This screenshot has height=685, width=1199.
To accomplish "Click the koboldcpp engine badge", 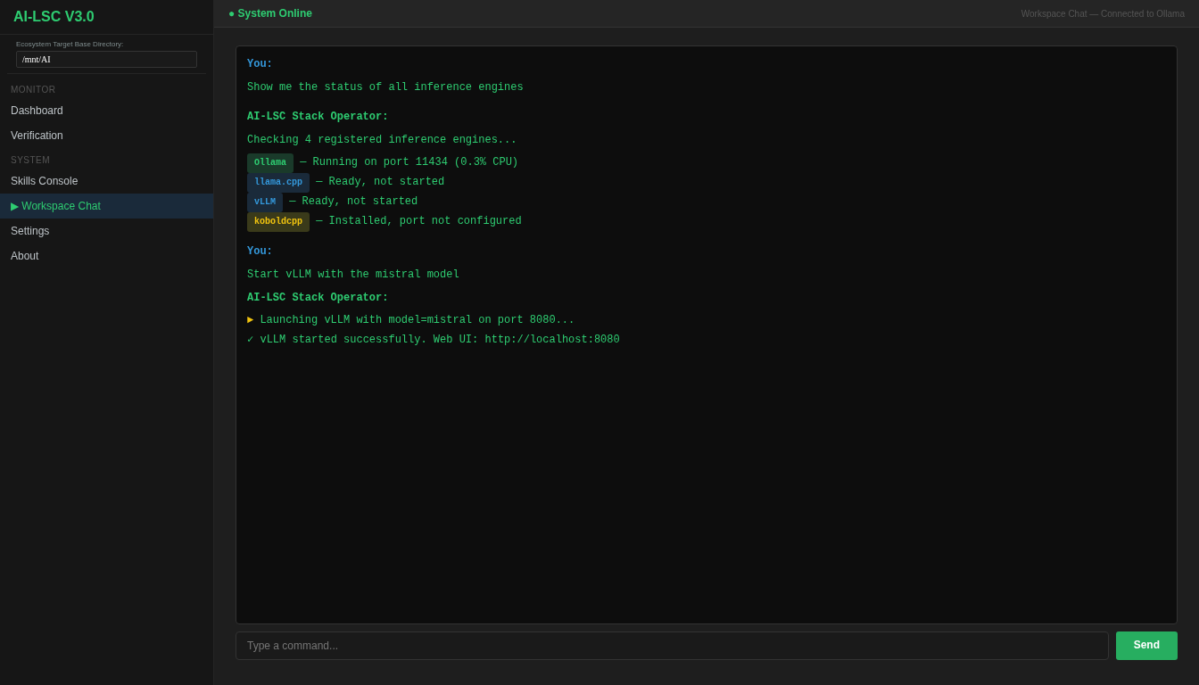I will [278, 221].
